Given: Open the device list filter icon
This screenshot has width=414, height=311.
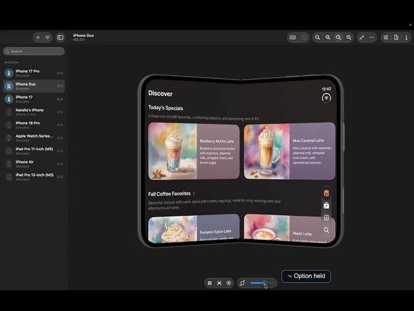Looking at the screenshot, I should tap(47, 38).
